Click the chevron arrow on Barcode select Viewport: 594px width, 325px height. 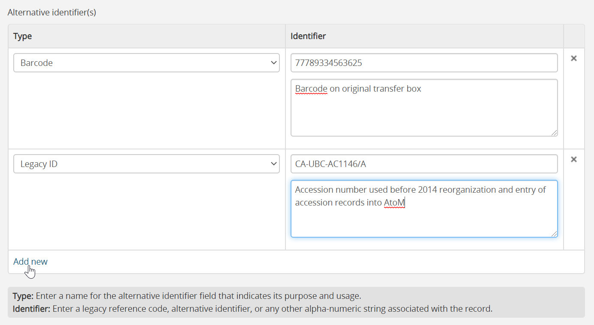click(x=274, y=63)
